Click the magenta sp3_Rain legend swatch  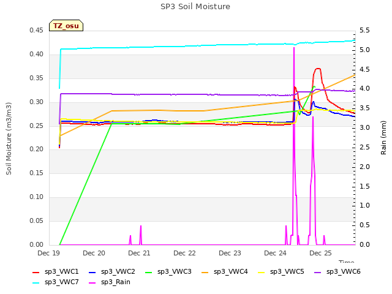pos(92,283)
